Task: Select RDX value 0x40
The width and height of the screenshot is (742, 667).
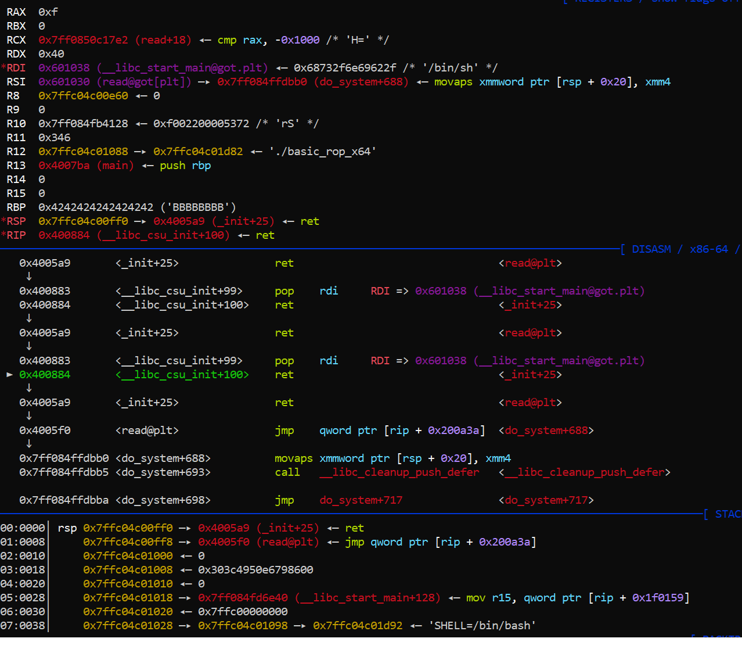Action: pos(51,54)
